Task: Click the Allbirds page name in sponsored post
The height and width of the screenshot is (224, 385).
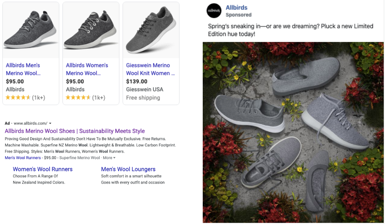Action: (236, 8)
